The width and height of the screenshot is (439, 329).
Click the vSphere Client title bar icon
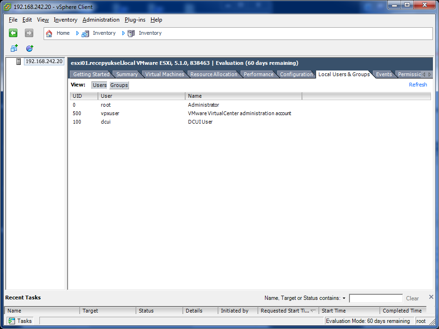(x=8, y=7)
